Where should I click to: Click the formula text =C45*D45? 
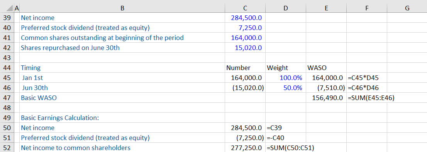[363, 78]
